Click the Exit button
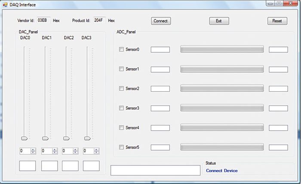This screenshot has width=301, height=184. click(x=219, y=21)
